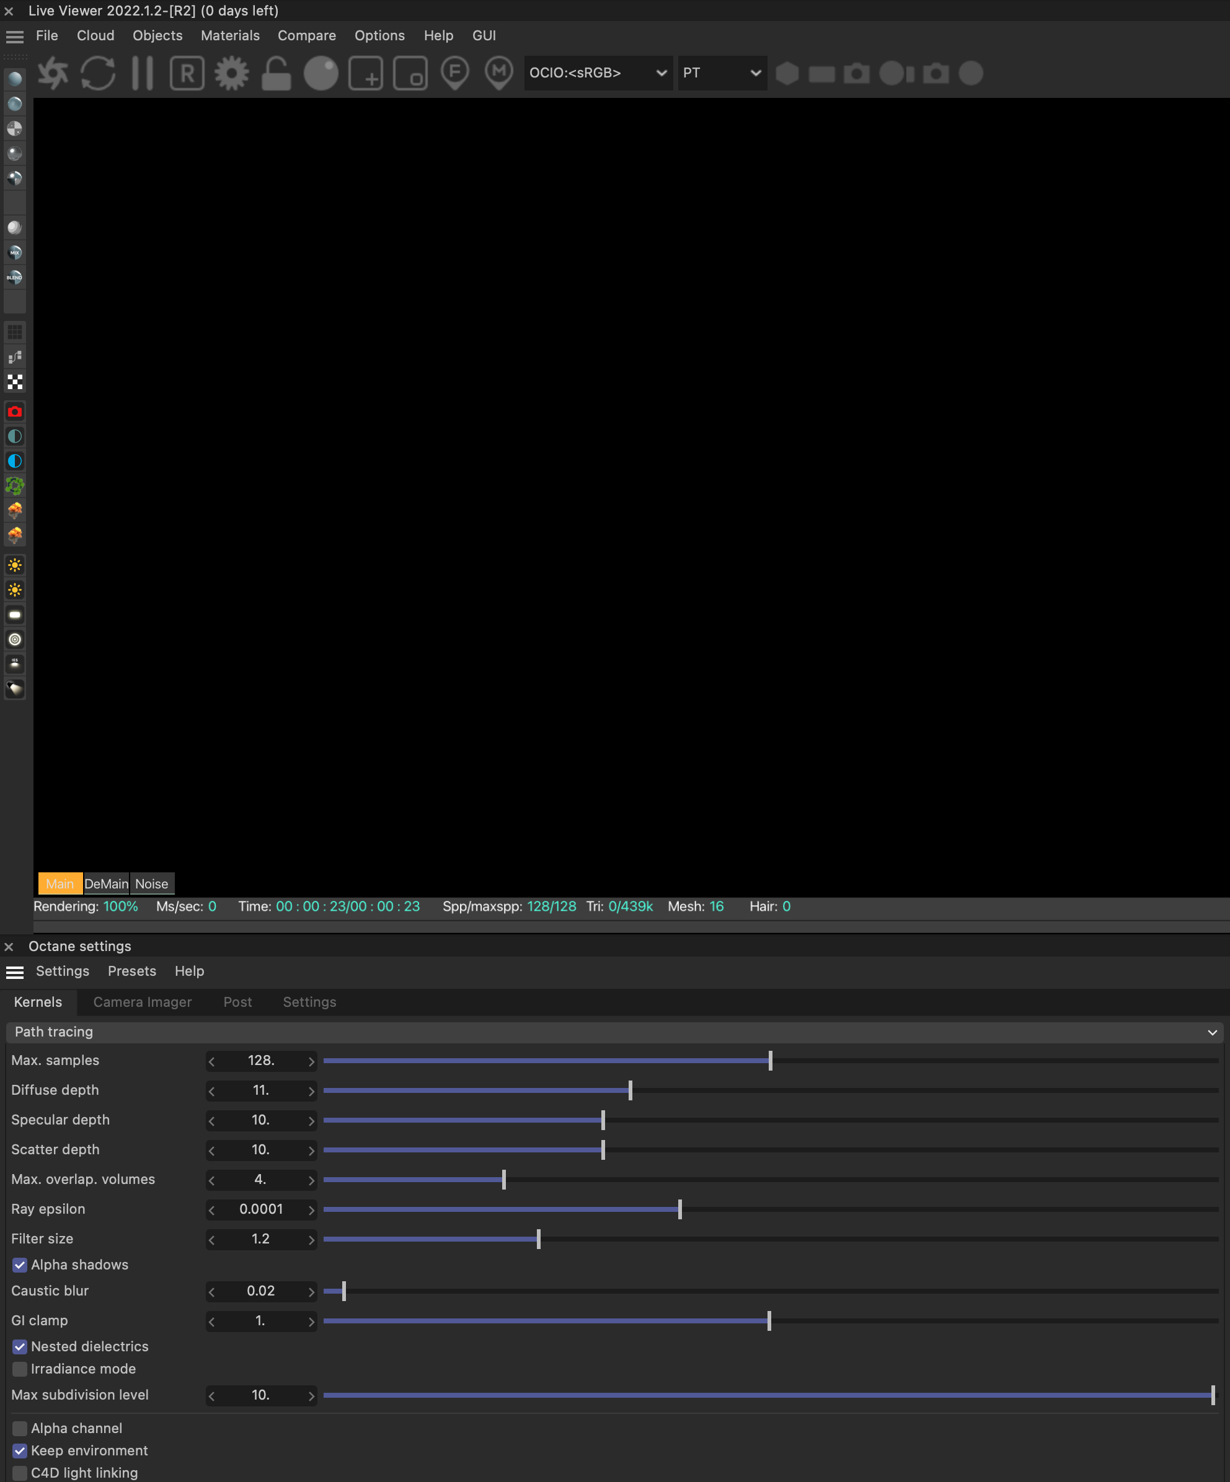
Task: Open the File menu
Action: (46, 35)
